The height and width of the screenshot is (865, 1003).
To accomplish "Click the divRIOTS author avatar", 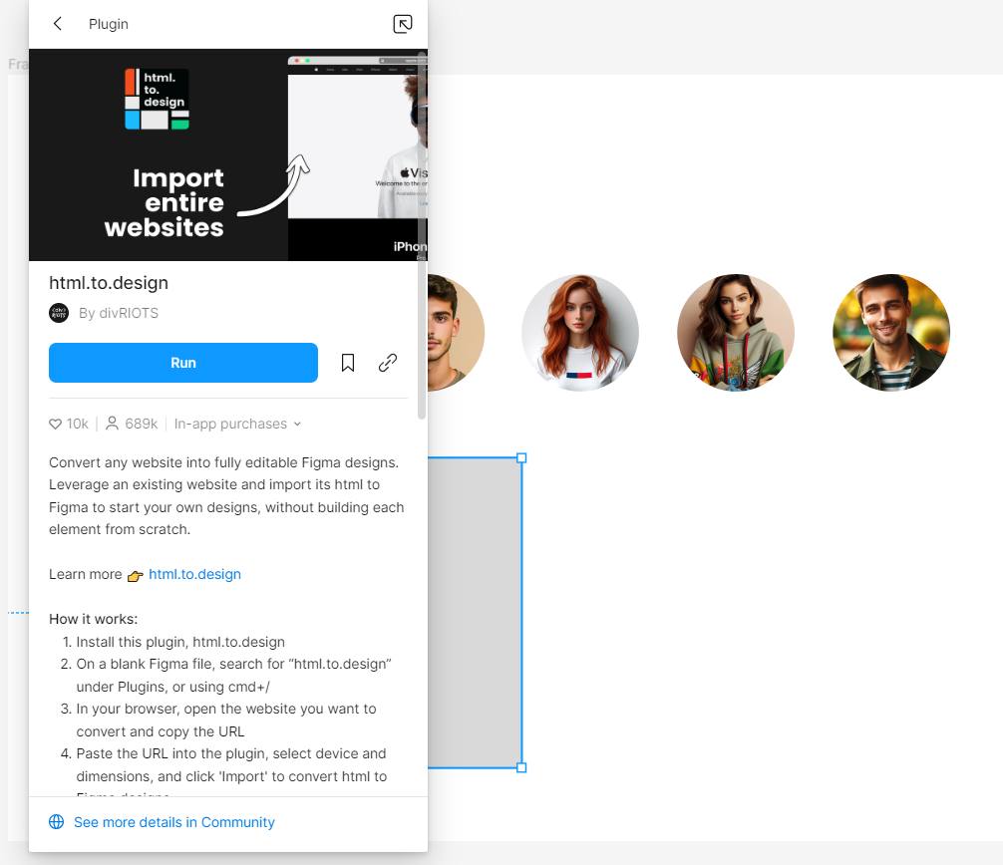I will pyautogui.click(x=59, y=313).
